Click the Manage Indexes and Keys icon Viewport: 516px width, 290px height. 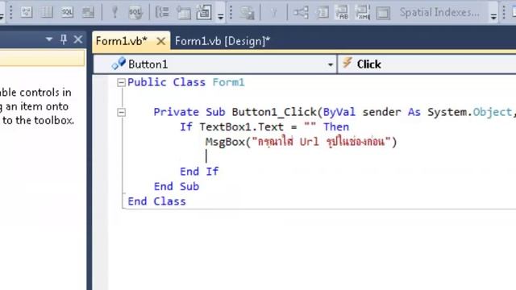coord(322,13)
